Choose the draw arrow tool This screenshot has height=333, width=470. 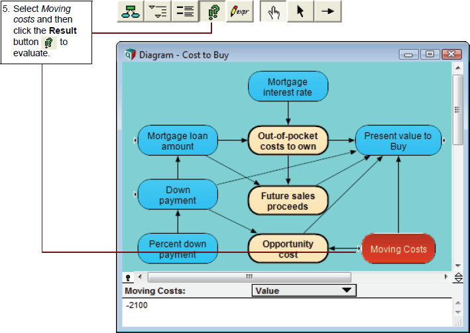click(x=327, y=11)
